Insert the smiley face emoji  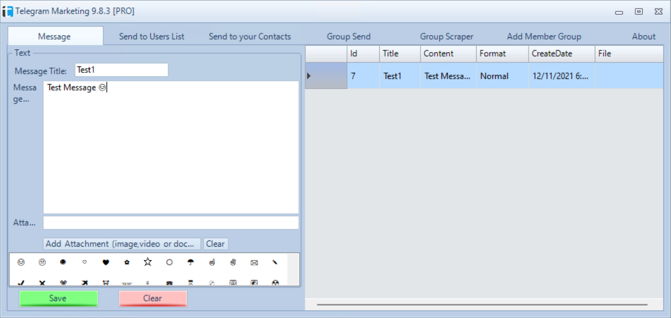click(x=21, y=263)
